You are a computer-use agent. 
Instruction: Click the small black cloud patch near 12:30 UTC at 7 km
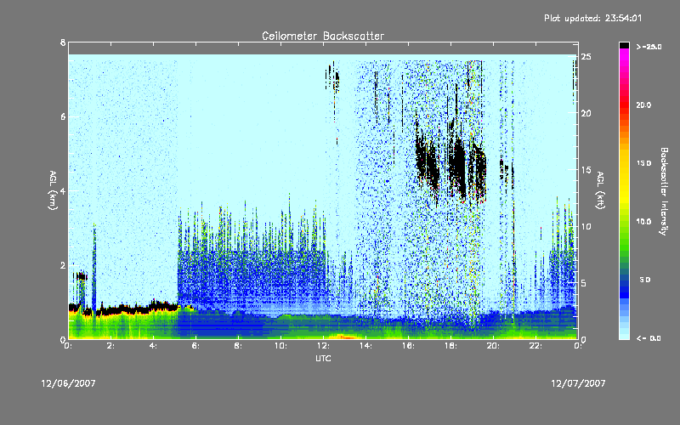click(x=332, y=77)
